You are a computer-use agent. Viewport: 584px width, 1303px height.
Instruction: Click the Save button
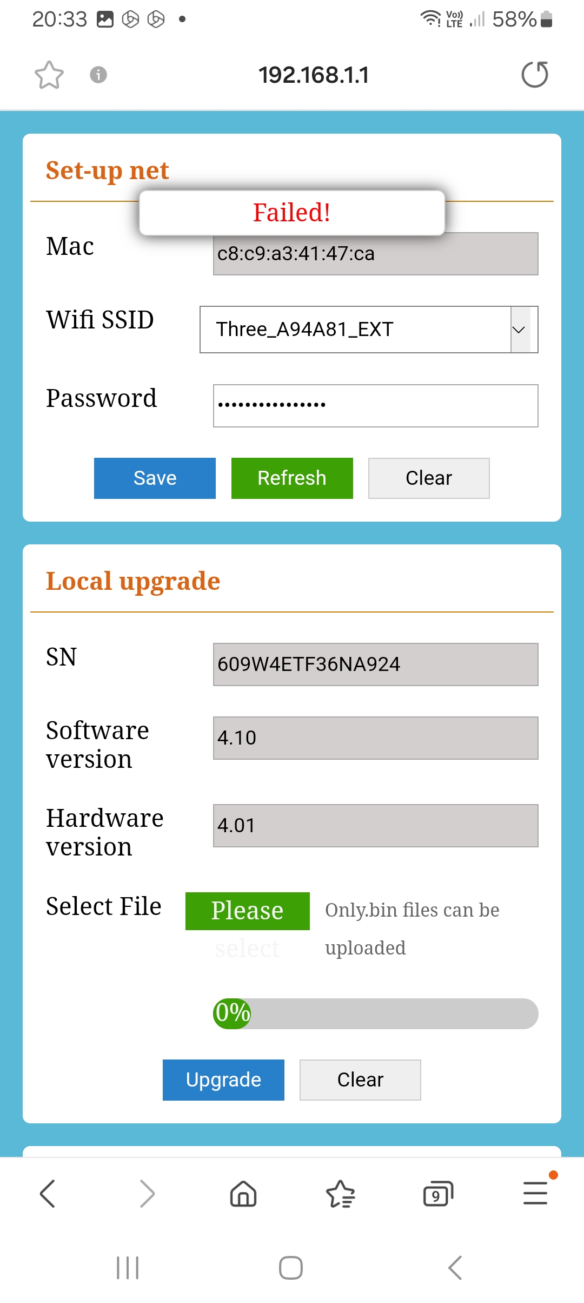[x=155, y=478]
